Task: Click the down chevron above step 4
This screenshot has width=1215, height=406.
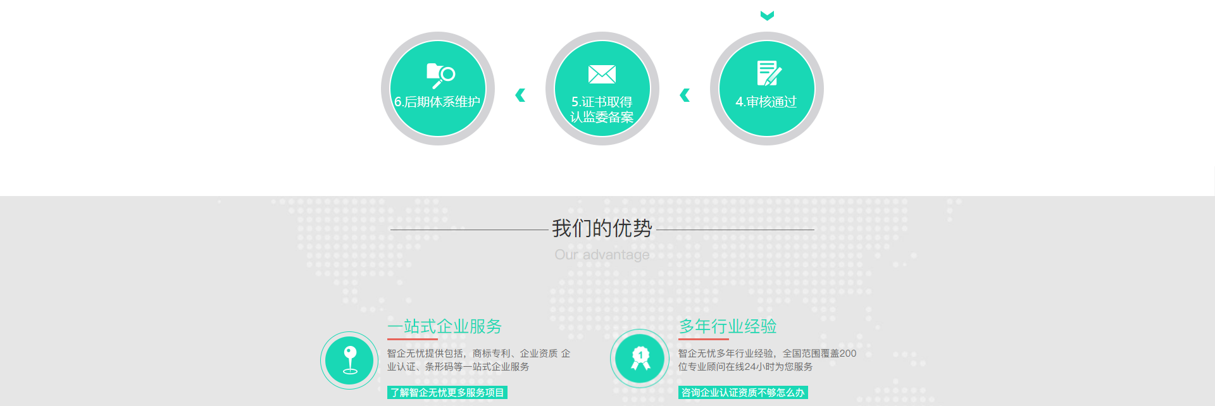Action: (x=767, y=16)
